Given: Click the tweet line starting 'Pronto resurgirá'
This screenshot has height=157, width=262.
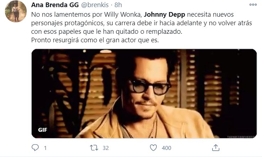Looking at the screenshot, I should [x=95, y=40].
